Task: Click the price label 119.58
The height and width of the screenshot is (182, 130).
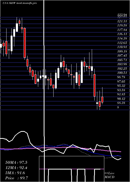Action: click(x=122, y=25)
